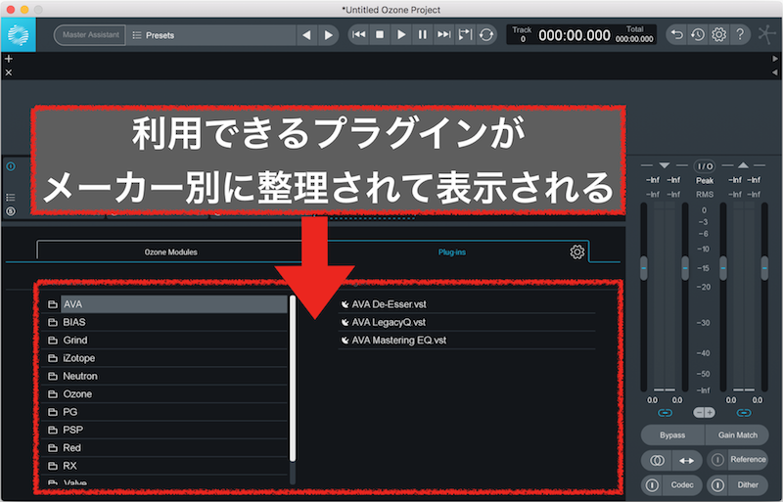Add a track with the plus icon
The width and height of the screenshot is (783, 502).
(x=9, y=59)
